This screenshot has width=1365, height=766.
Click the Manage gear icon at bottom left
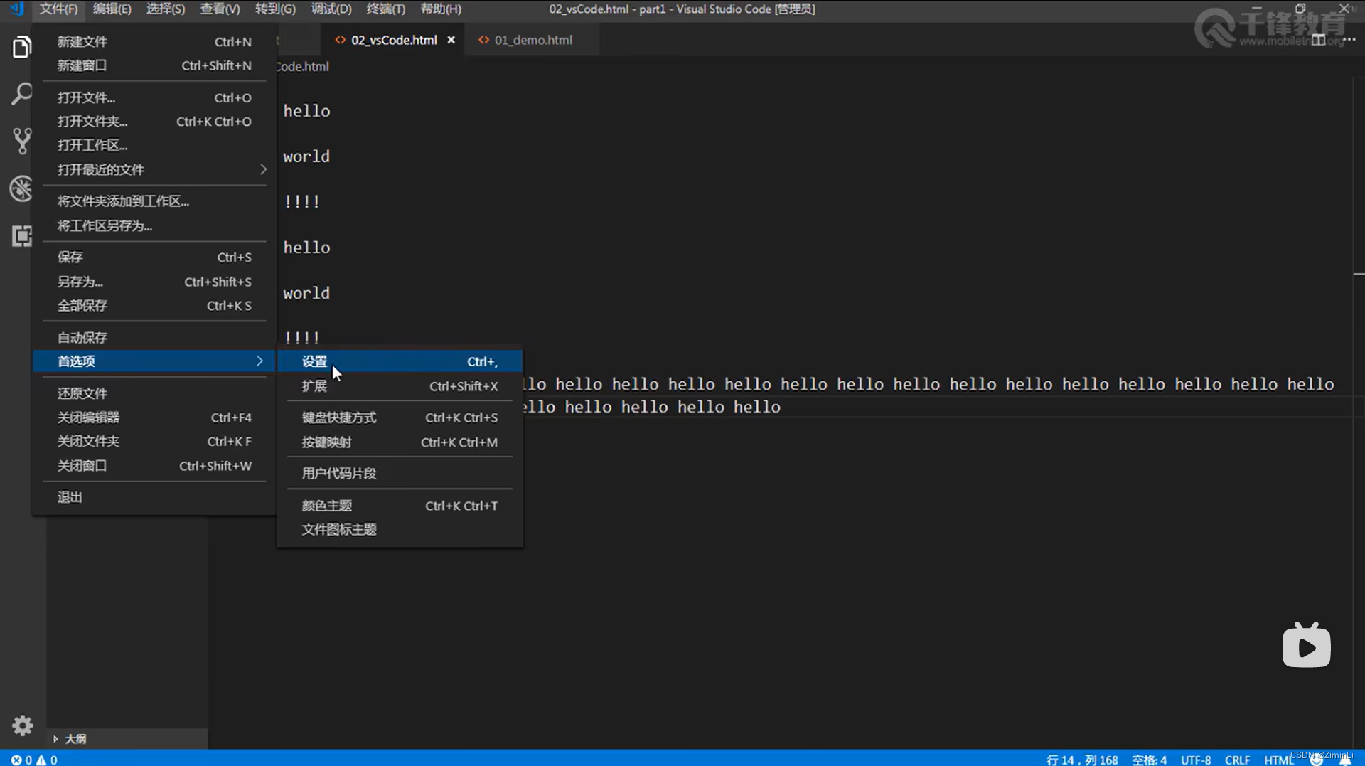click(x=22, y=725)
